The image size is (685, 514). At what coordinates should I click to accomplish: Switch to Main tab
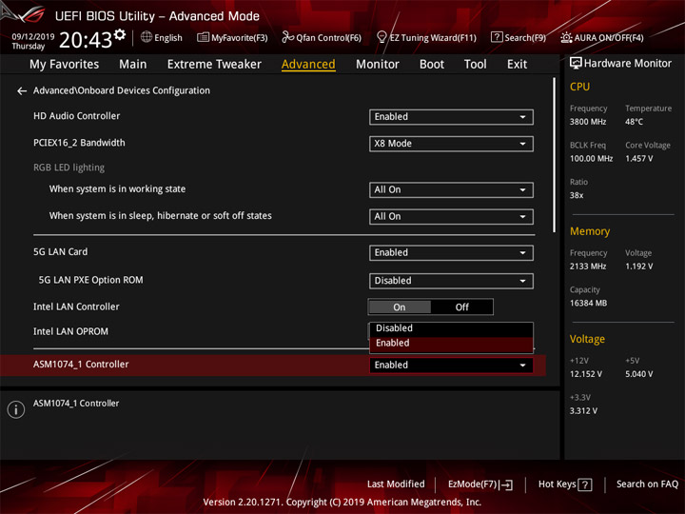coord(133,65)
